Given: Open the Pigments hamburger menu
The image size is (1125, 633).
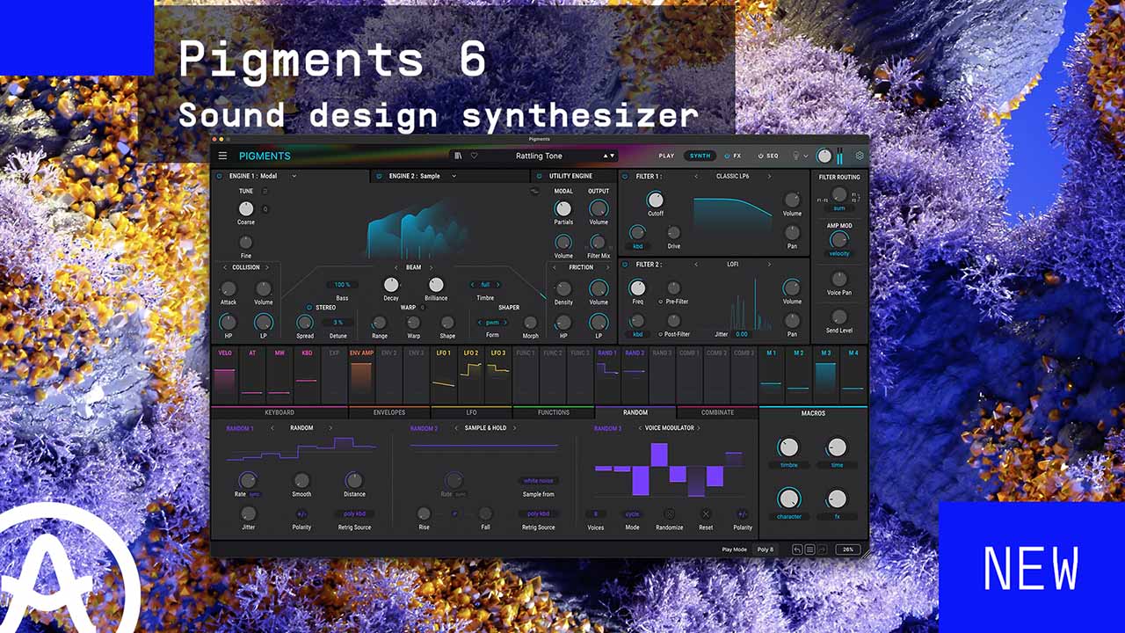Looking at the screenshot, I should click(222, 156).
